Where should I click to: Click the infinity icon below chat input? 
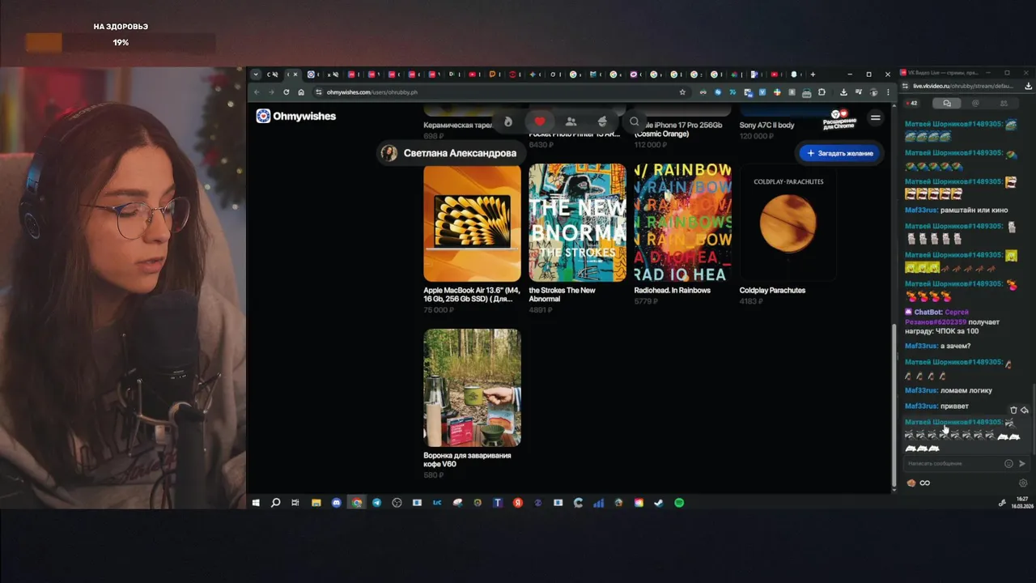tap(925, 483)
